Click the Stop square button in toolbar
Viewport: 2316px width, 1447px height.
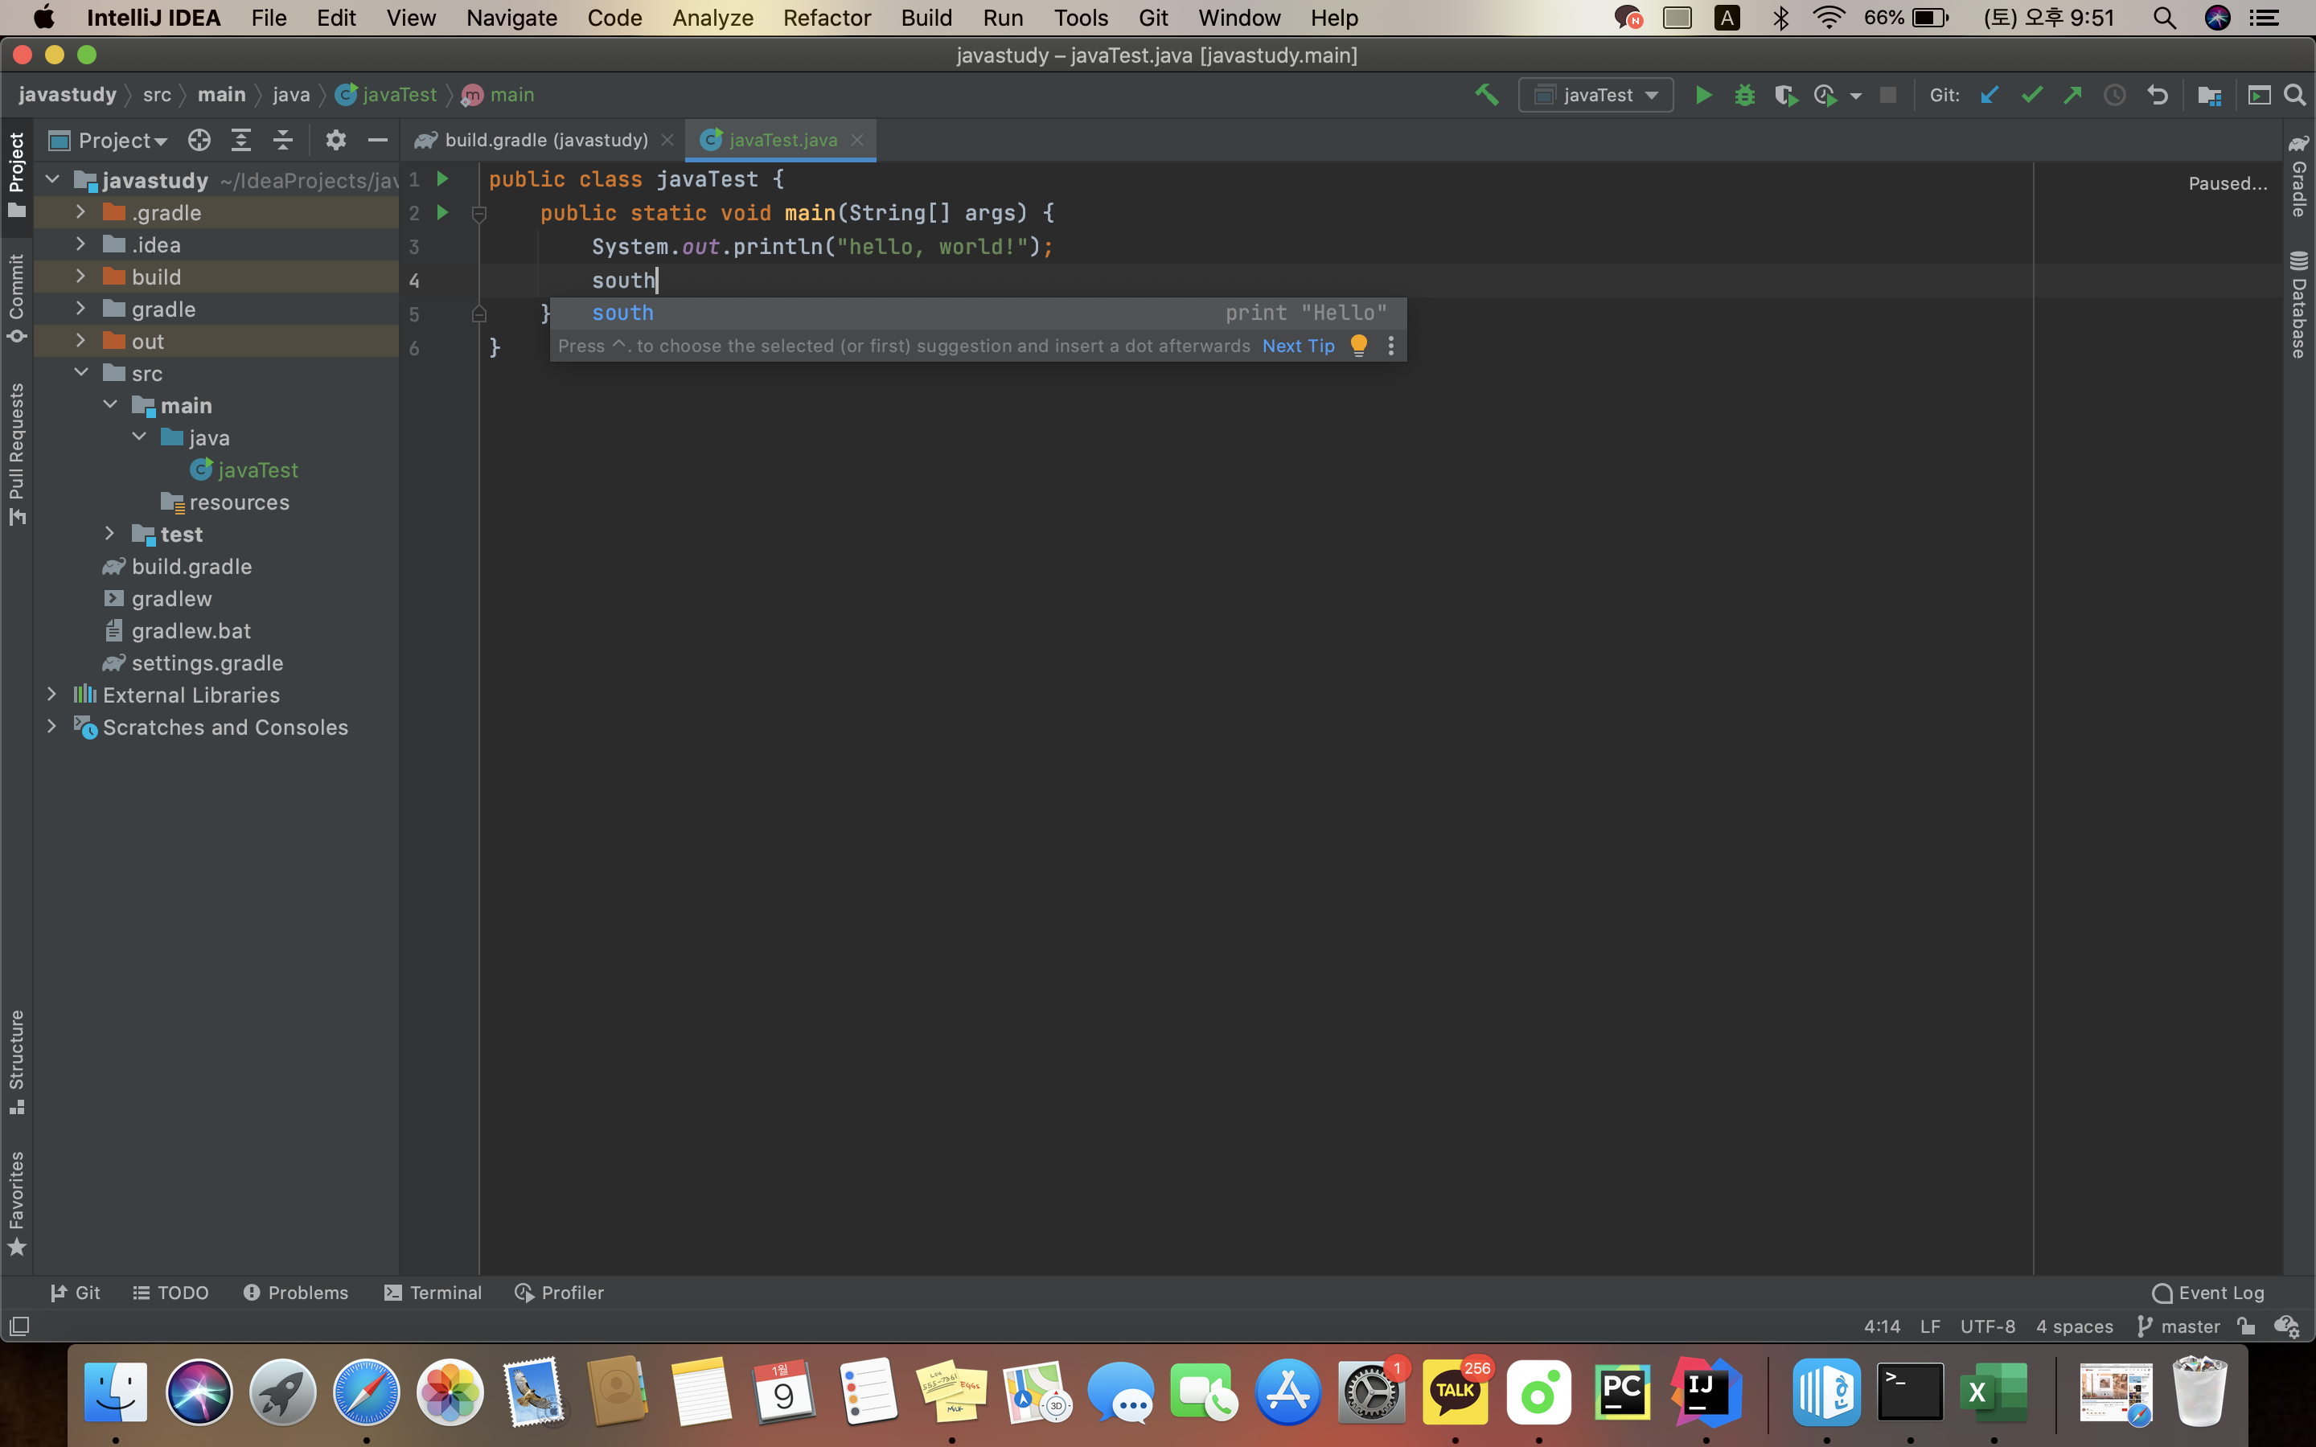click(x=1888, y=95)
